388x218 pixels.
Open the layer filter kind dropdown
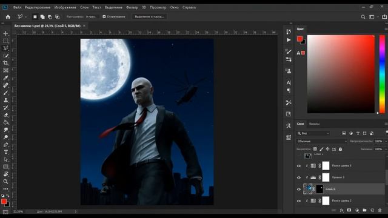(313, 133)
